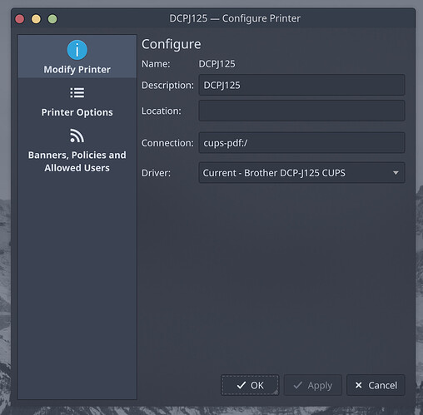Click the Connection field showing cups-pdf:/
Image resolution: width=423 pixels, height=415 pixels.
pyautogui.click(x=301, y=143)
